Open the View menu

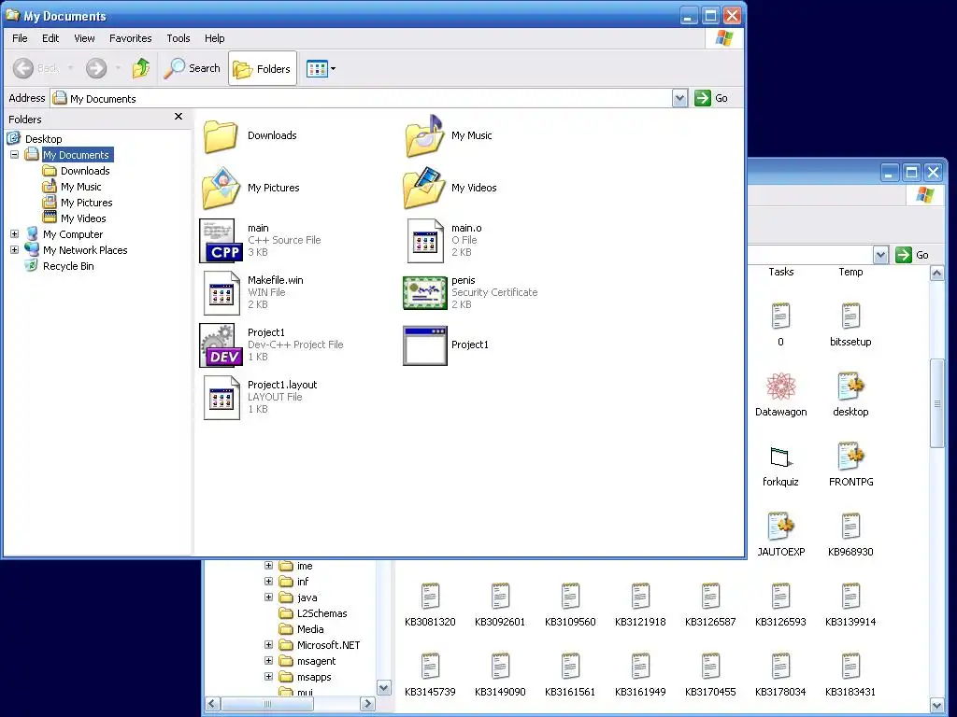coord(84,38)
